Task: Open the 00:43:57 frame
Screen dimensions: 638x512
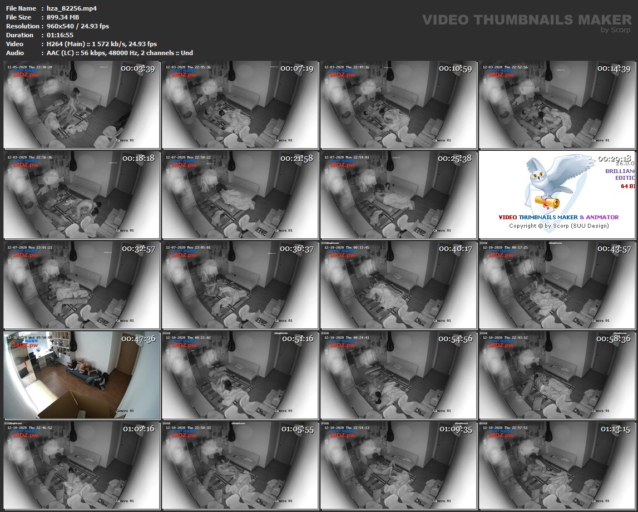Action: coord(557,285)
